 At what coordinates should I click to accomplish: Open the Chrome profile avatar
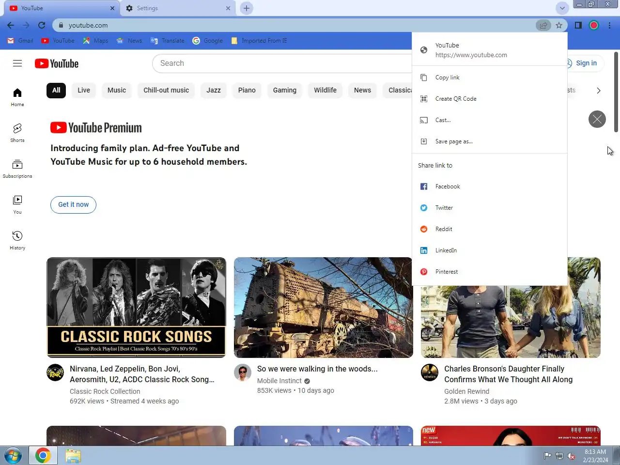coord(594,25)
